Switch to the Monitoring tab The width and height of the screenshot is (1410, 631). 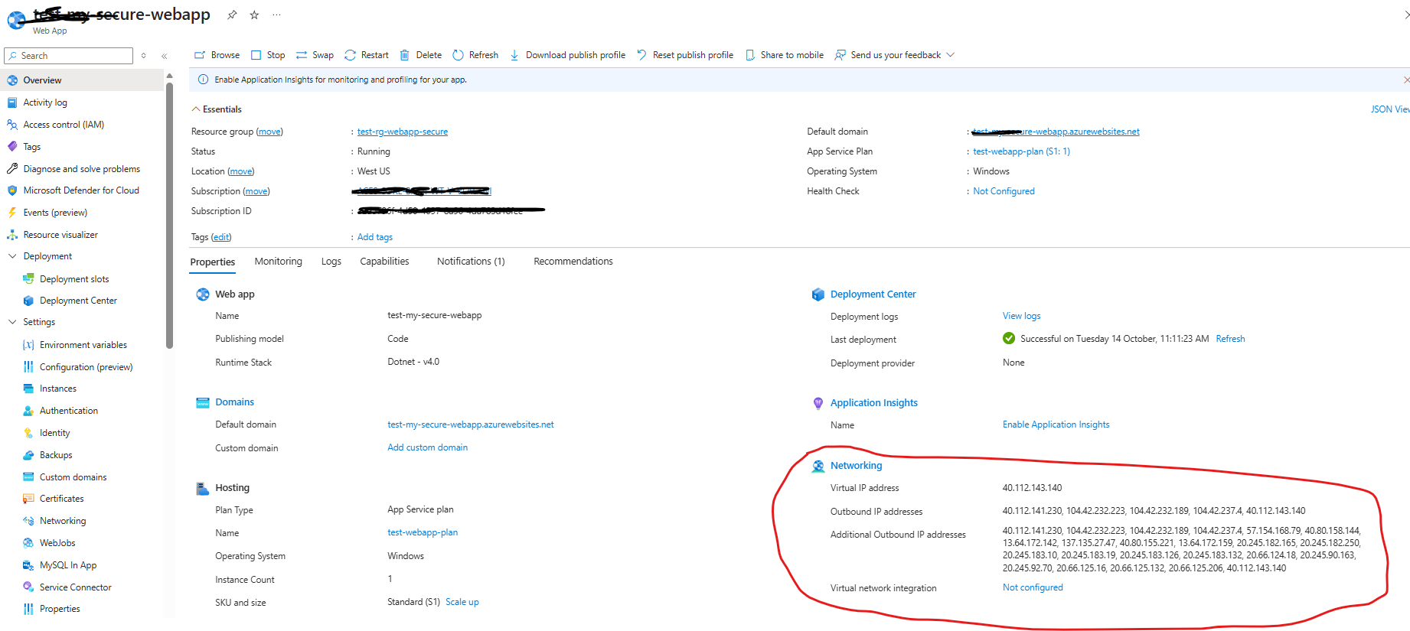[x=279, y=262]
